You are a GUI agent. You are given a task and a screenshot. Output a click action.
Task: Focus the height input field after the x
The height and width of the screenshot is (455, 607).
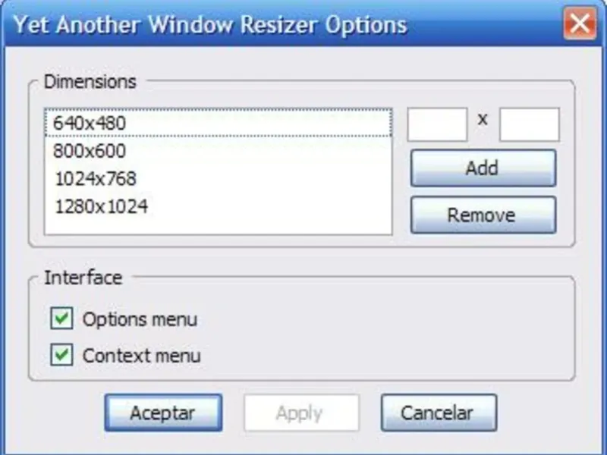coord(529,124)
